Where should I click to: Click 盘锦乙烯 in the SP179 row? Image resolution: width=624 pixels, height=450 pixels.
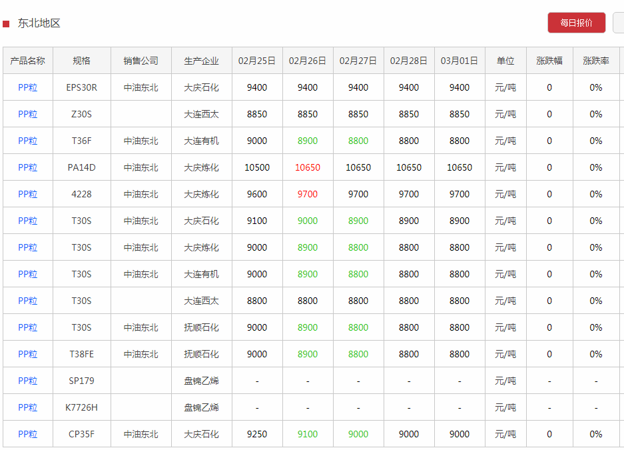coord(201,381)
